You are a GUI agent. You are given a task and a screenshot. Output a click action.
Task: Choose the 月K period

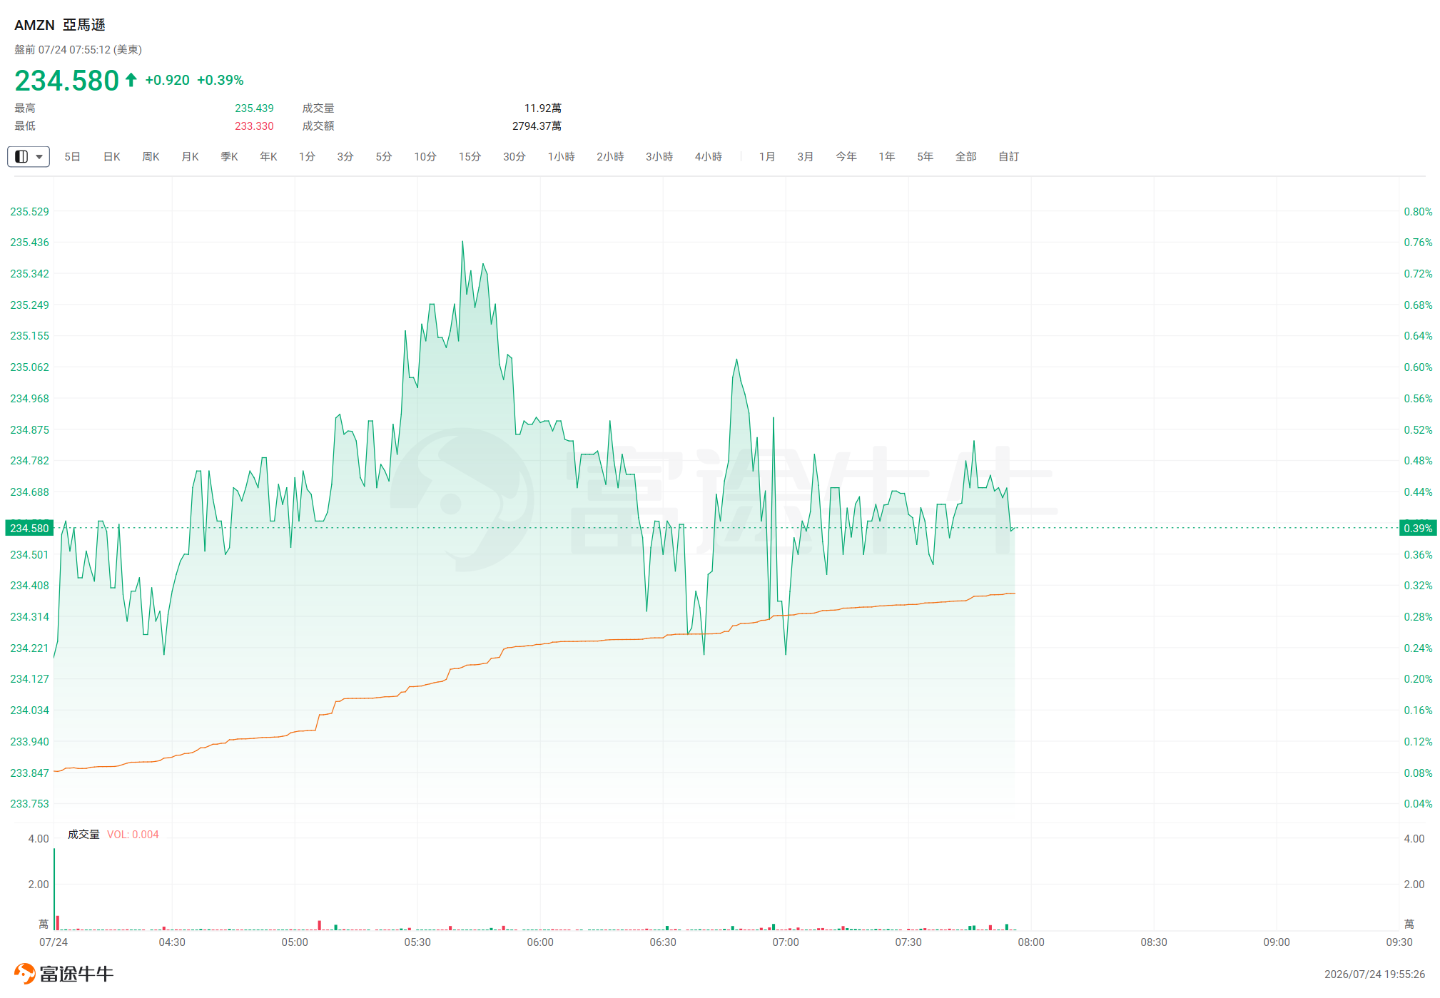(190, 156)
